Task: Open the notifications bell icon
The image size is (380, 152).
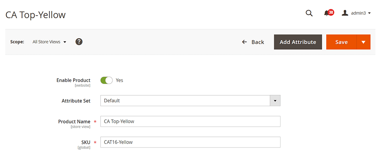Action: click(326, 14)
